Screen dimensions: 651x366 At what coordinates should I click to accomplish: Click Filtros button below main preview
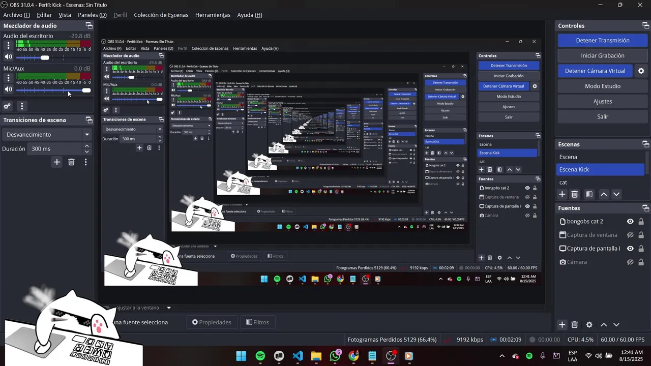[x=257, y=322]
